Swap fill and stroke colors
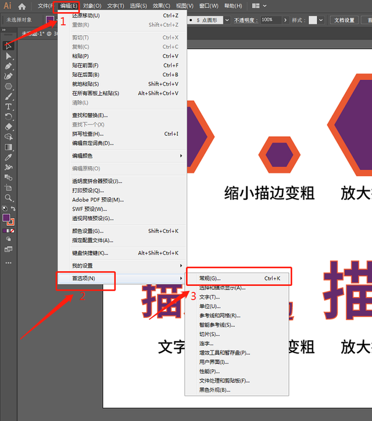 [13, 208]
